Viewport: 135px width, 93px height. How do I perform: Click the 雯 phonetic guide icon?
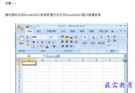click(54, 47)
